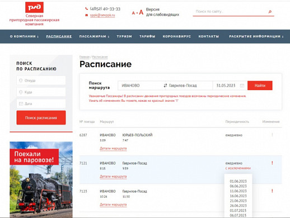Click the phone icon beside (4852) 40-33-33
This screenshot has height=218, width=290.
[x=86, y=8]
